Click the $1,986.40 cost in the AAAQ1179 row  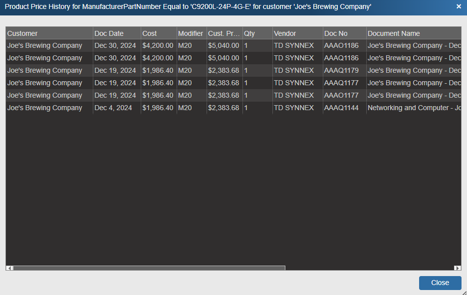coord(158,70)
